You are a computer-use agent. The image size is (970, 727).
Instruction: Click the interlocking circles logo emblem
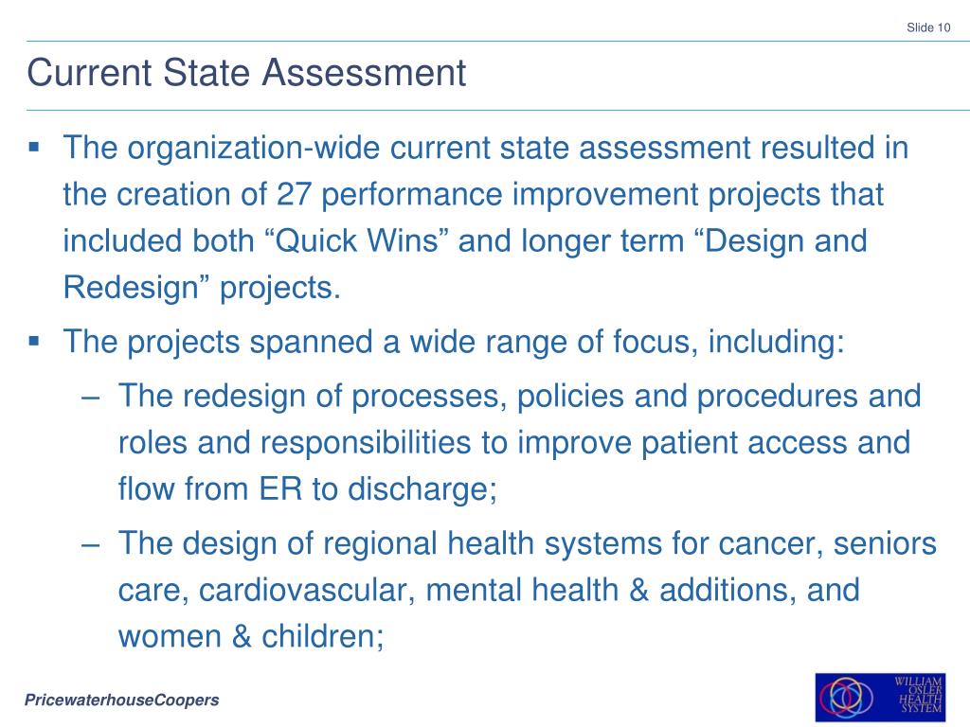[x=846, y=697]
